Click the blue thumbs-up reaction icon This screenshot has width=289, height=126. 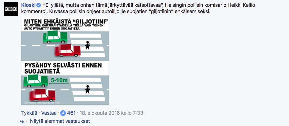(63, 113)
